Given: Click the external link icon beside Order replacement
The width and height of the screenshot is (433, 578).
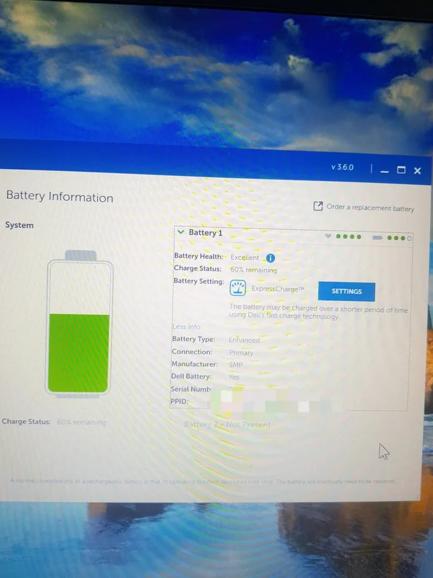Looking at the screenshot, I should pyautogui.click(x=318, y=206).
